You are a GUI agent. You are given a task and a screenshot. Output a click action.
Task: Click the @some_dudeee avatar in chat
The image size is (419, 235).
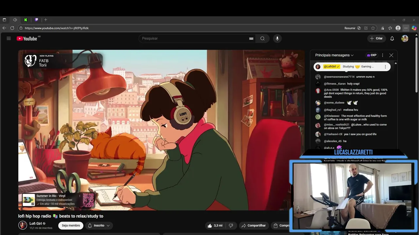(318, 103)
